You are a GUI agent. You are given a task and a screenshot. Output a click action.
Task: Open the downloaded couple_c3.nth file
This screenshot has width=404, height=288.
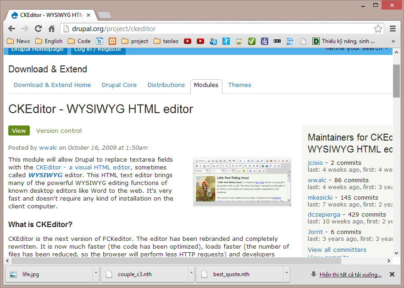(x=144, y=274)
